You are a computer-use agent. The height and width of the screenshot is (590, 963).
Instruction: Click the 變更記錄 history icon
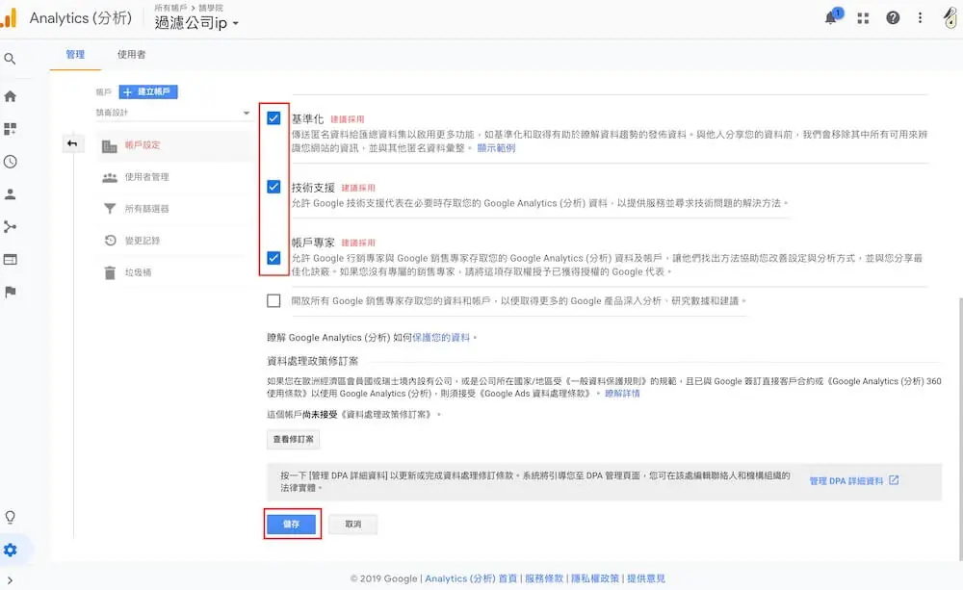(x=110, y=240)
